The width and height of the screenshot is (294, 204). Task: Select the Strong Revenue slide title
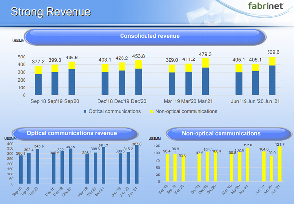(51, 11)
